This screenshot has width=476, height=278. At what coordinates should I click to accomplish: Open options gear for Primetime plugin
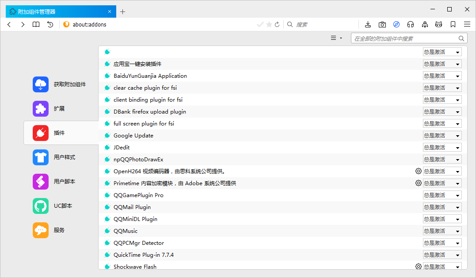pos(418,183)
